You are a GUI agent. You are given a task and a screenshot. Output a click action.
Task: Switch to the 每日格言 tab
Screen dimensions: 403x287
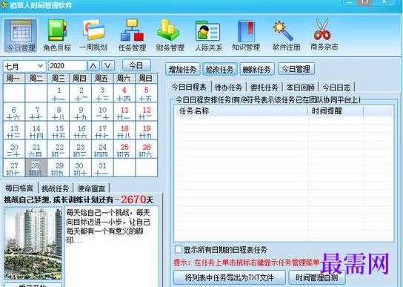(x=19, y=188)
